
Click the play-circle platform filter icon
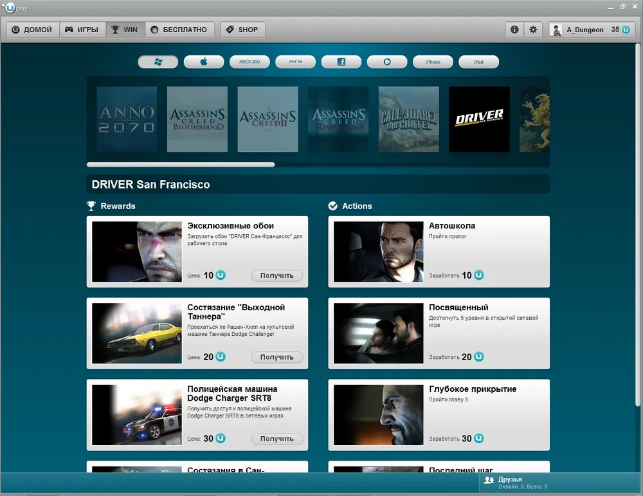coord(387,62)
